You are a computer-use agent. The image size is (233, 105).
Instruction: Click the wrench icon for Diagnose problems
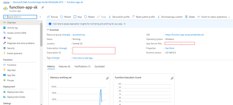(x=4, y=43)
